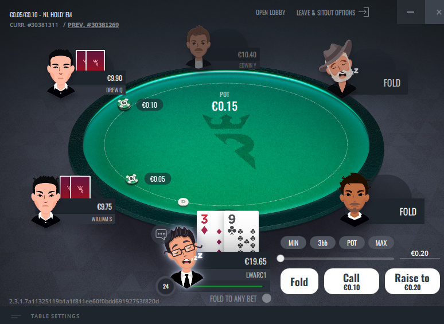Click the 24 timer circle badge
The height and width of the screenshot is (324, 444).
tap(166, 286)
